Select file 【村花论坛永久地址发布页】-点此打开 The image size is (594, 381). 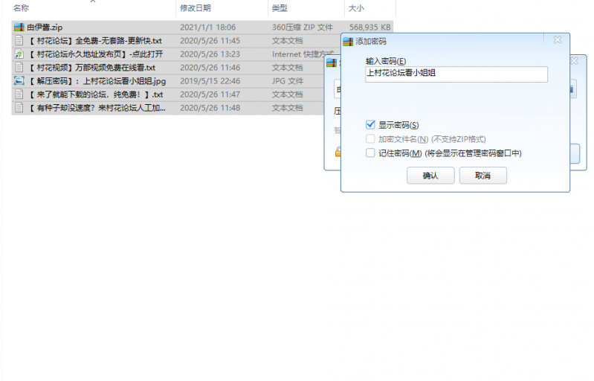coord(96,54)
